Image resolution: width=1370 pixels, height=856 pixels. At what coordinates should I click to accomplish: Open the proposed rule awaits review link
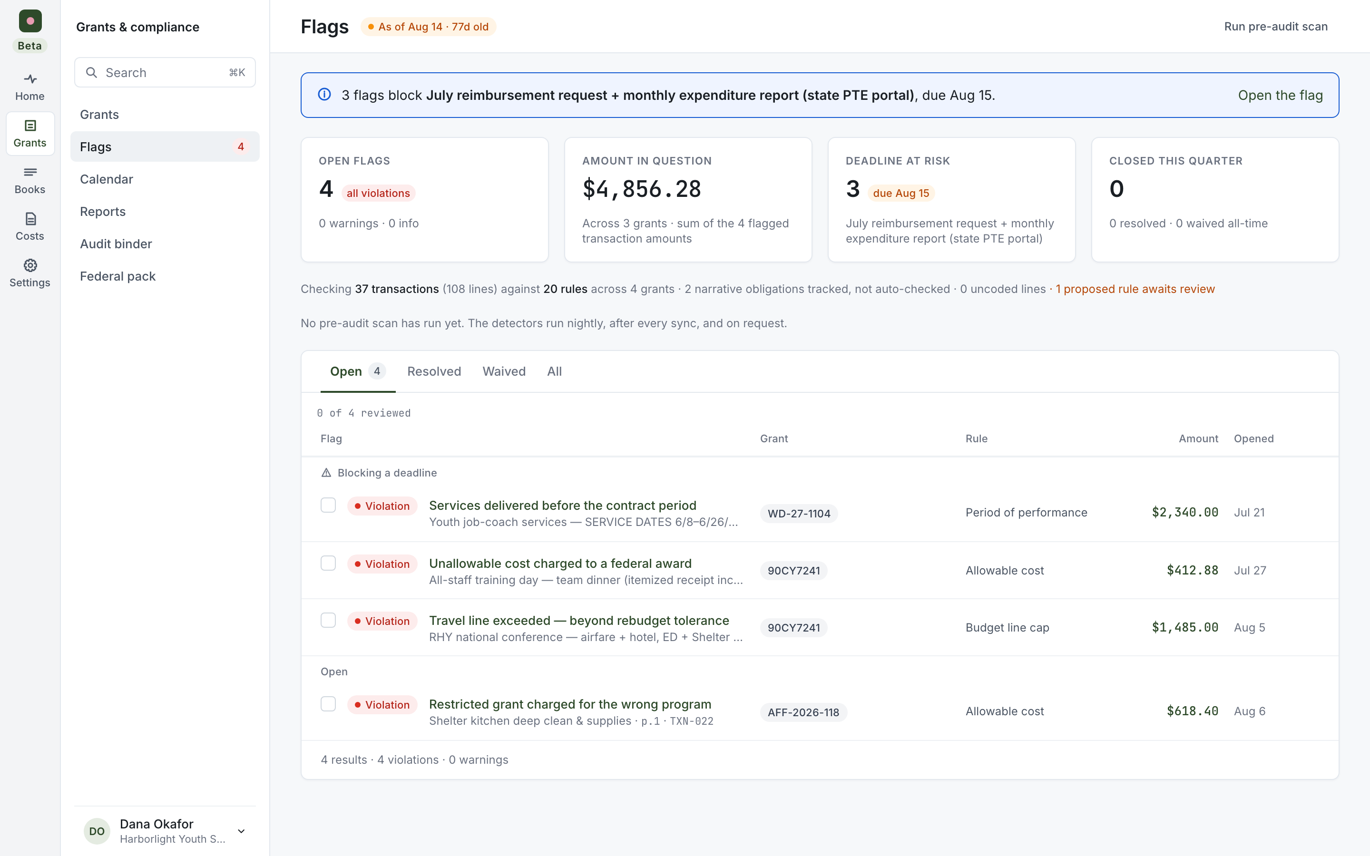[x=1135, y=289]
